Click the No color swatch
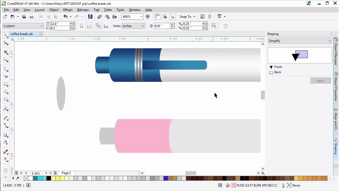 [26, 178]
